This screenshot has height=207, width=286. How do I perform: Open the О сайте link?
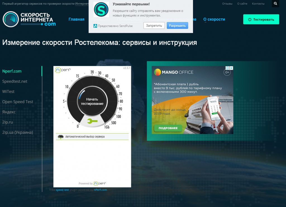242,4
